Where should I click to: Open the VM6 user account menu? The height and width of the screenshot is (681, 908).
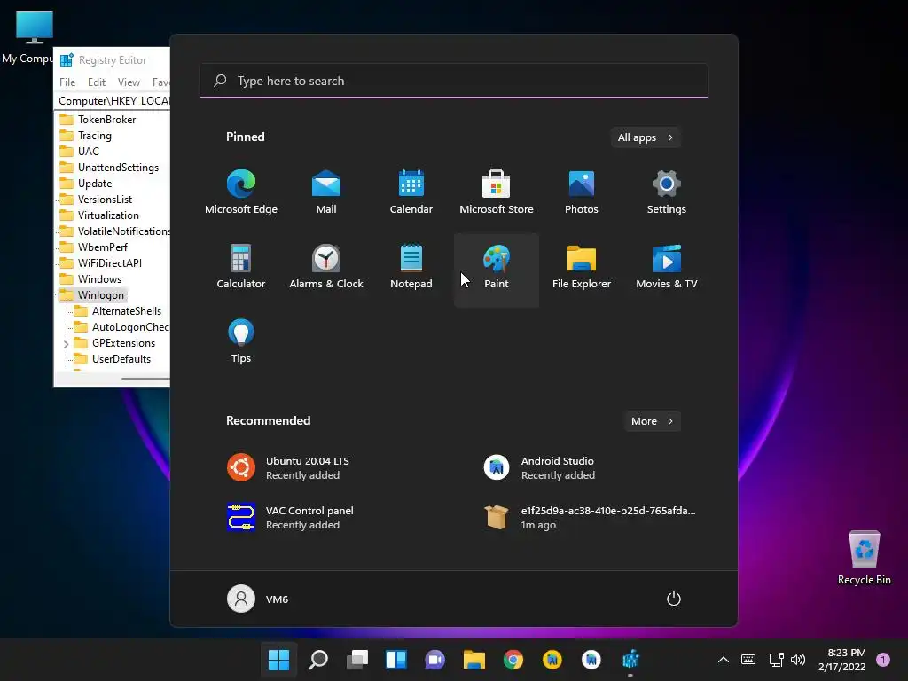click(x=258, y=599)
